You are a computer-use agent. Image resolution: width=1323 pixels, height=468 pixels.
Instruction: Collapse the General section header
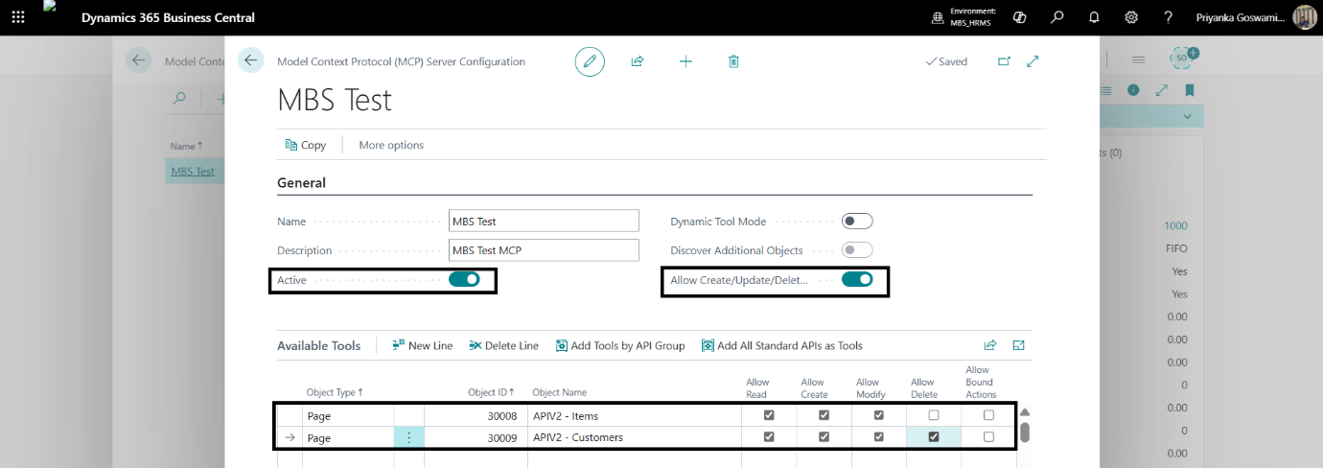[x=301, y=182]
